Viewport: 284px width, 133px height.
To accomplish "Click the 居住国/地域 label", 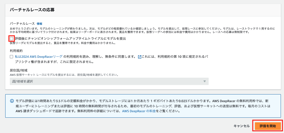I will 18,70.
